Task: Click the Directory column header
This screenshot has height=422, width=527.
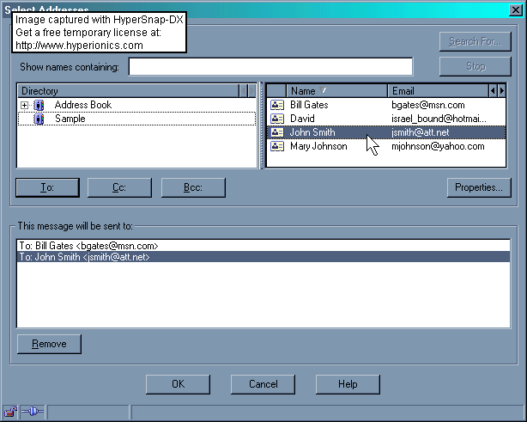Action: [128, 91]
